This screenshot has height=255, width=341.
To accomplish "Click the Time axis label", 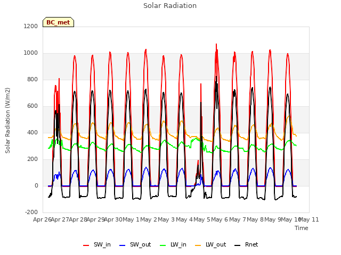I will (x=302, y=228).
